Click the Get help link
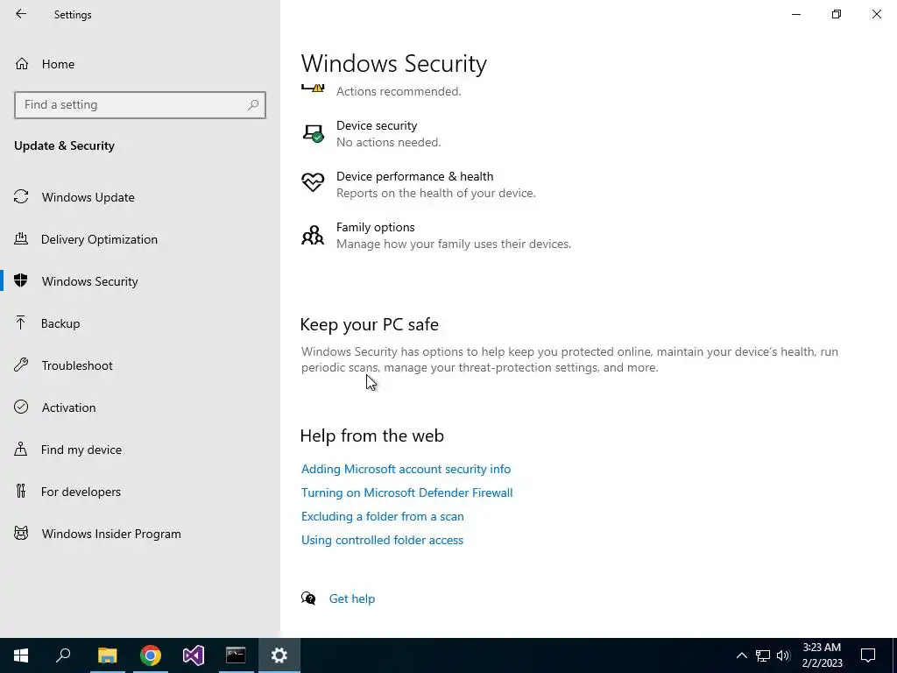This screenshot has width=897, height=673. point(352,599)
